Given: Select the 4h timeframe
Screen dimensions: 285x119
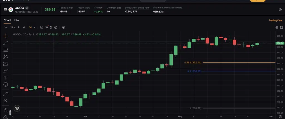Looking at the screenshot, I should (24, 27).
